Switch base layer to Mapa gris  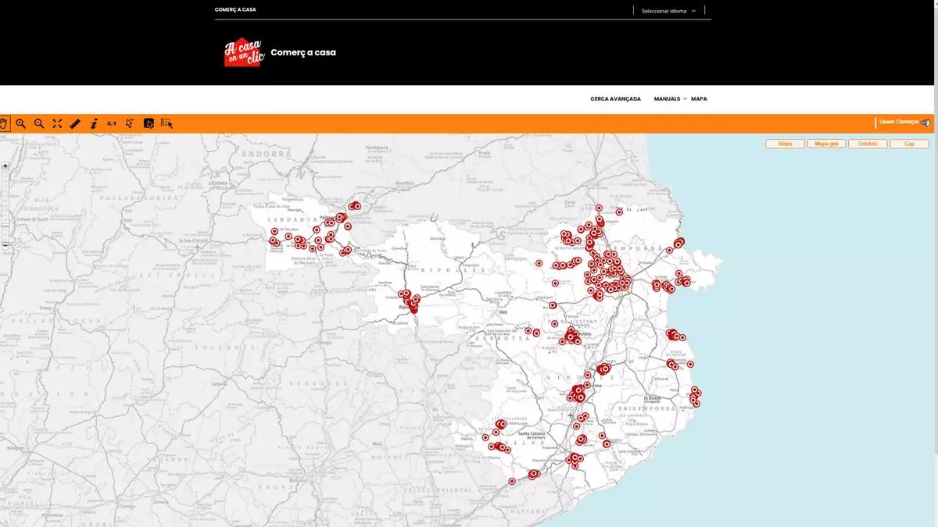pos(826,144)
